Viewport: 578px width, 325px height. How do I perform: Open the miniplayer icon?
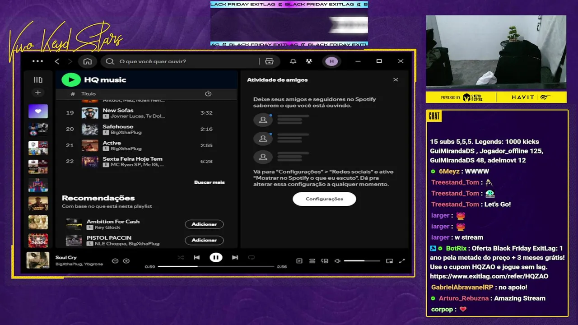pyautogui.click(x=389, y=261)
